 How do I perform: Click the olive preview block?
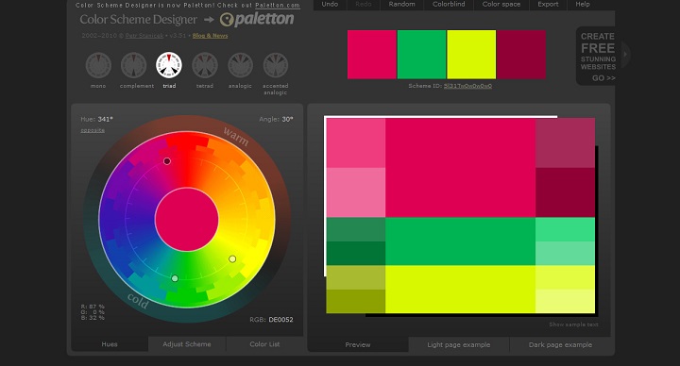356,301
